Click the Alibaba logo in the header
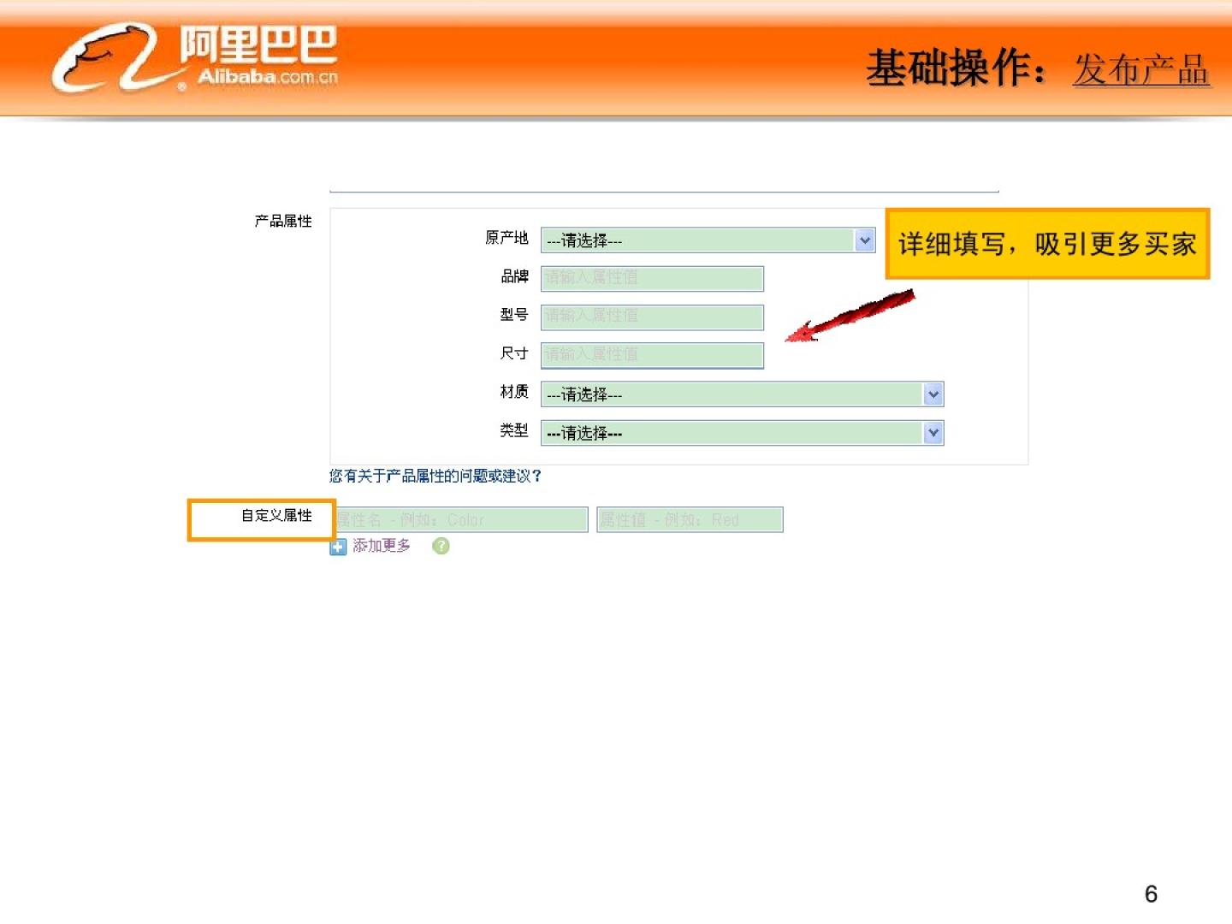Screen dimensions: 1232x924 click(x=195, y=57)
